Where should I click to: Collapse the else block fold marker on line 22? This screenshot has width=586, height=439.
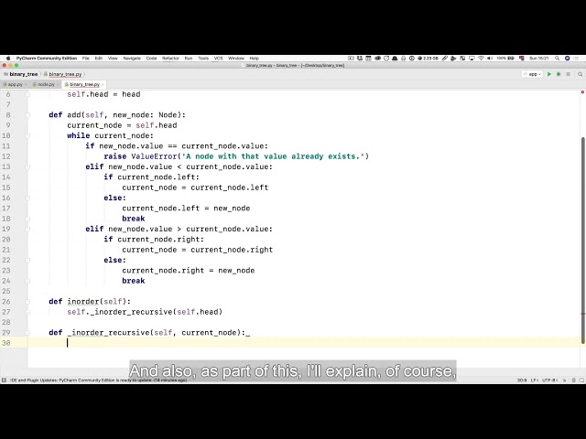[27, 260]
